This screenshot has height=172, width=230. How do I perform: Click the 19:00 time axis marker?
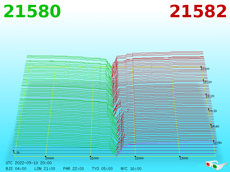tap(205, 69)
